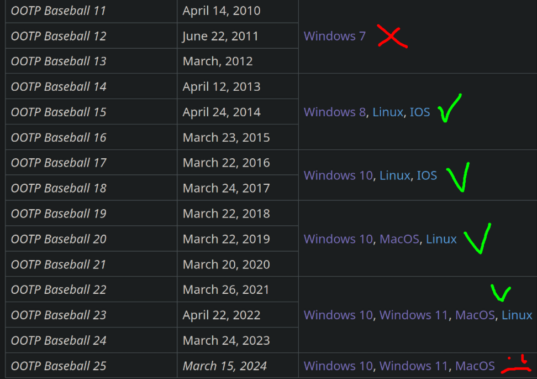Click Linux link between Windows 10 and IOS
The image size is (537, 379).
click(x=394, y=175)
